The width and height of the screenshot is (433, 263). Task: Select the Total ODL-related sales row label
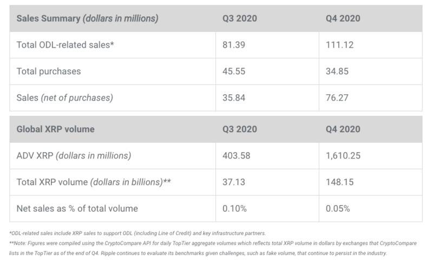(65, 45)
